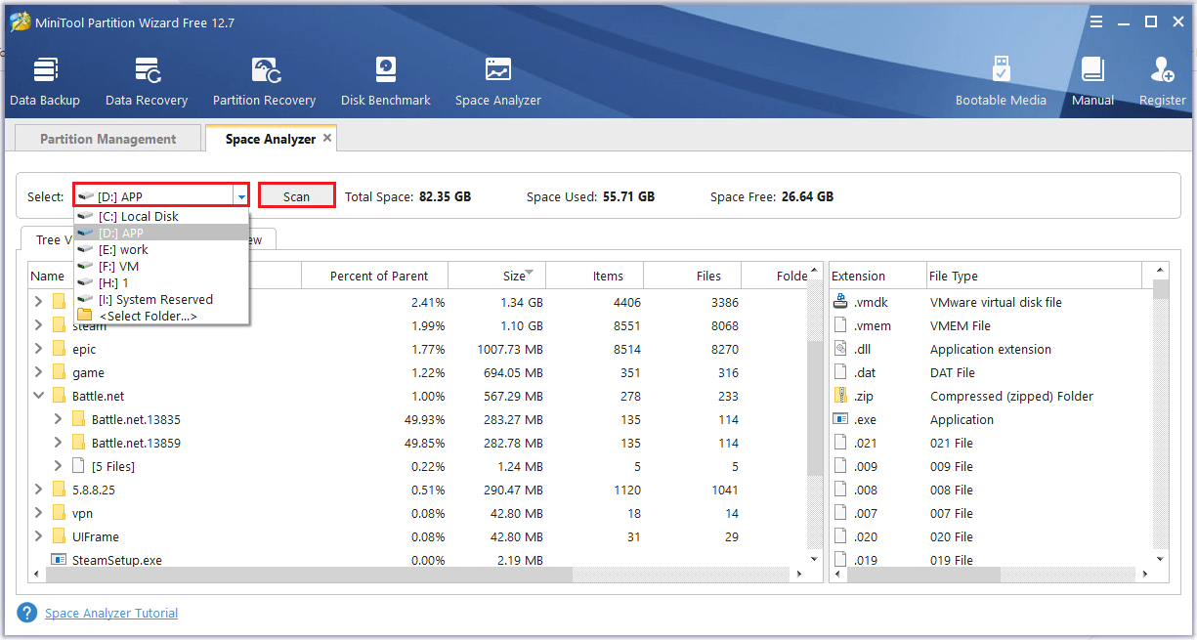1197x640 pixels.
Task: Click the Scan button
Action: coord(296,196)
